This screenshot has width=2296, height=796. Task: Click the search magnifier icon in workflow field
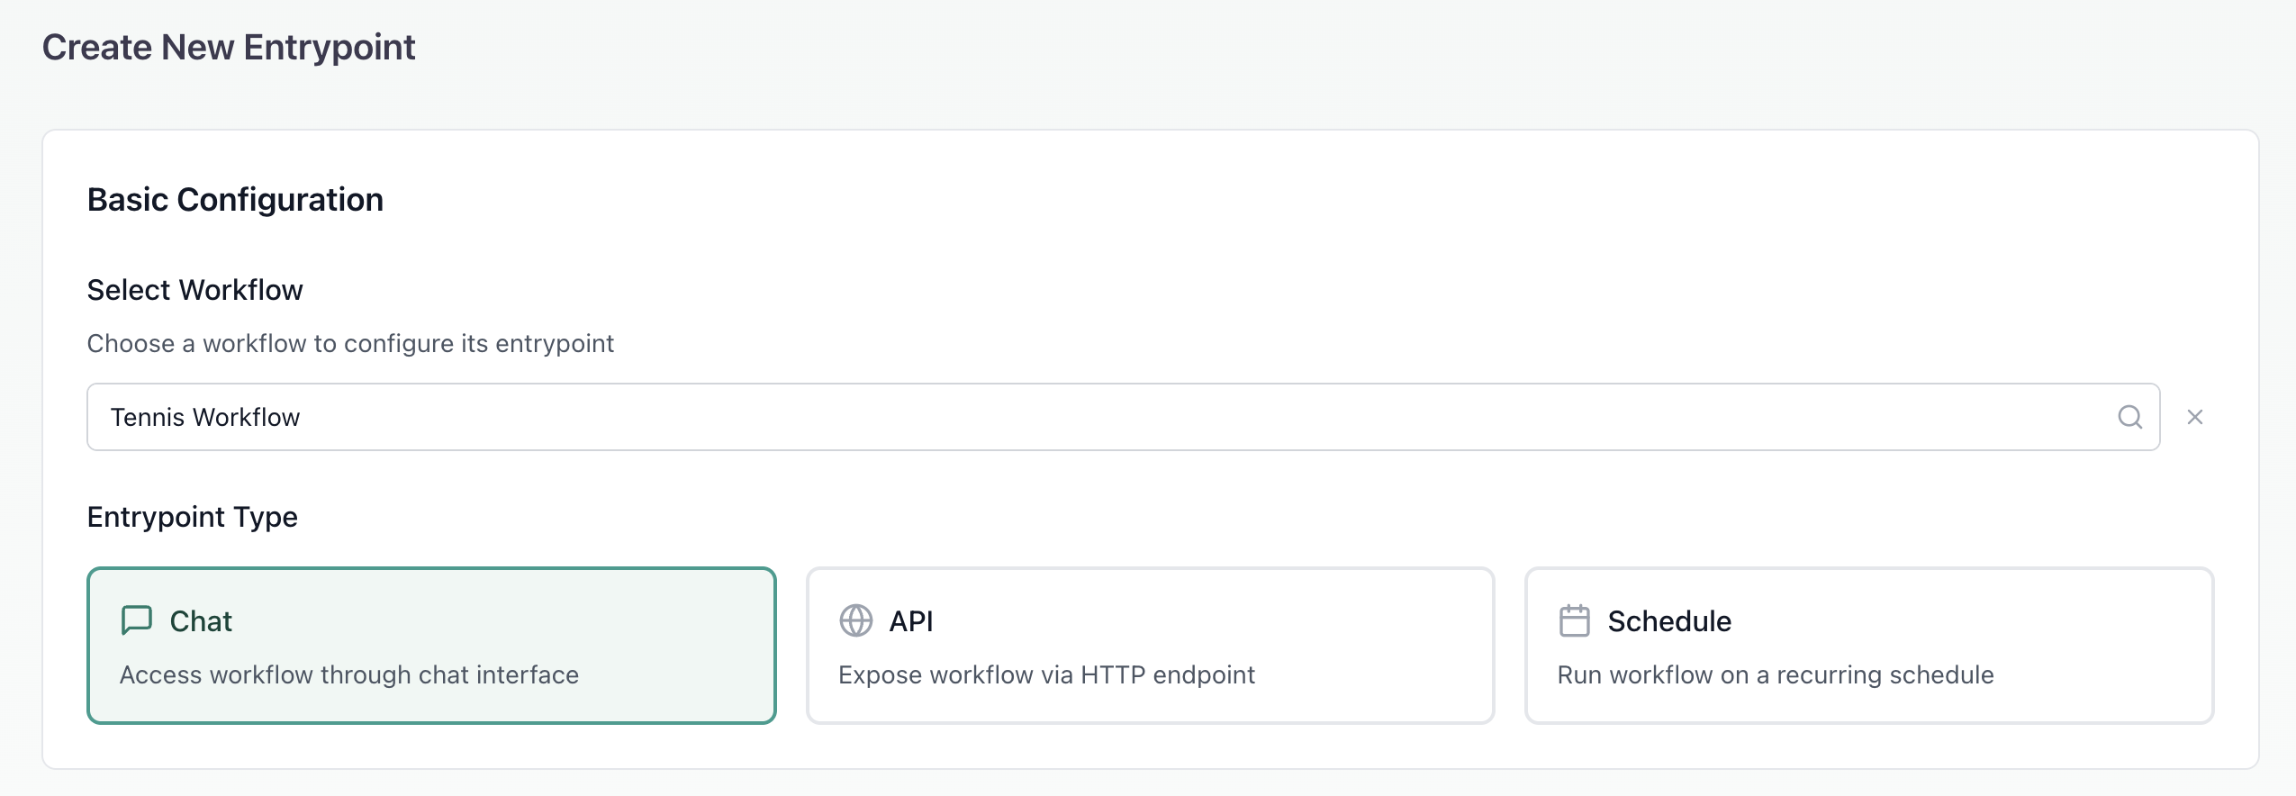click(x=2129, y=417)
